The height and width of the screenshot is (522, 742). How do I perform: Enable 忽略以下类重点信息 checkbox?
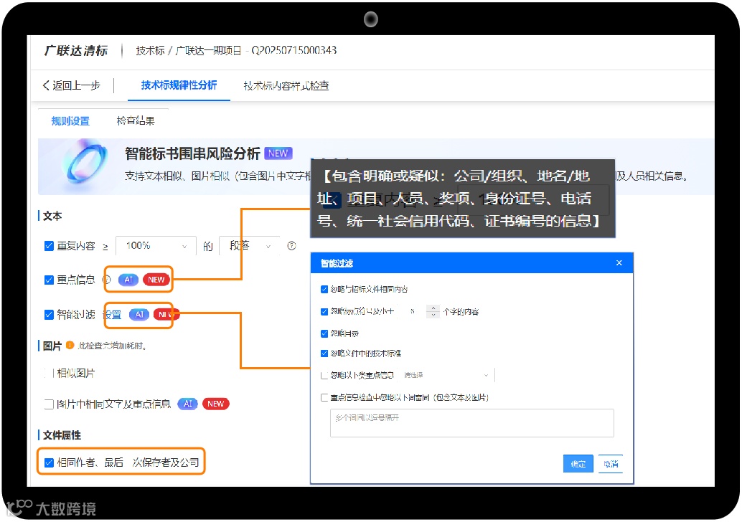324,376
